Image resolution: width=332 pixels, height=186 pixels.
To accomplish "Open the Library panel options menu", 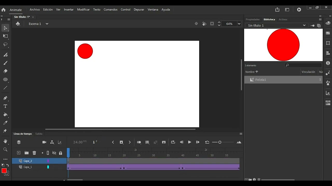I will click(x=320, y=19).
